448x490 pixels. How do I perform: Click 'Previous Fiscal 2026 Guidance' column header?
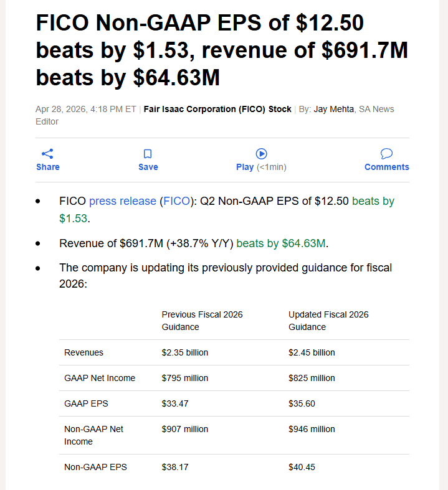(202, 321)
